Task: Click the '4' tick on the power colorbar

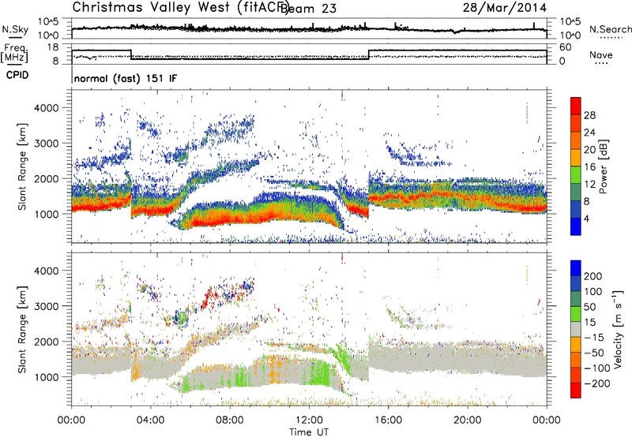Action: click(x=586, y=218)
